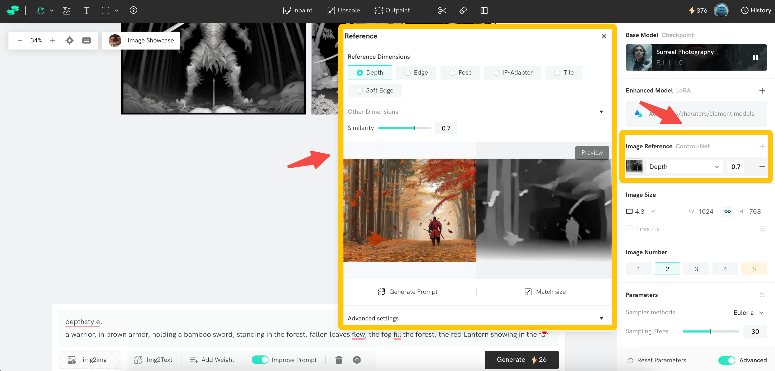Select the Text tool in the toolbar
The width and height of the screenshot is (775, 371).
(x=86, y=11)
